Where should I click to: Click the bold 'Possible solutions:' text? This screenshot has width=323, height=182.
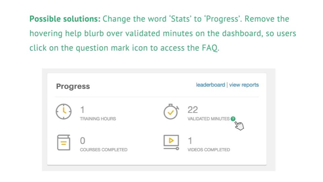(x=65, y=19)
